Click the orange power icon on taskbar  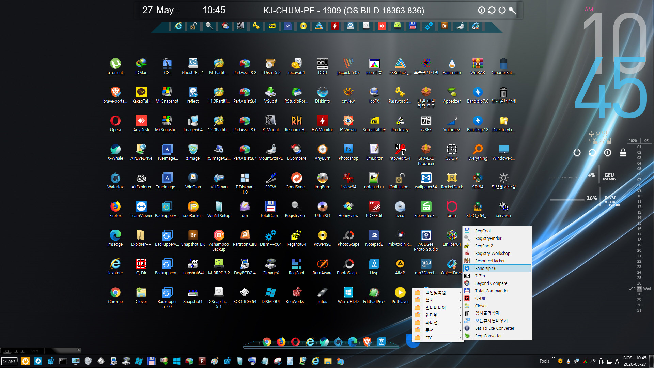tap(25, 361)
